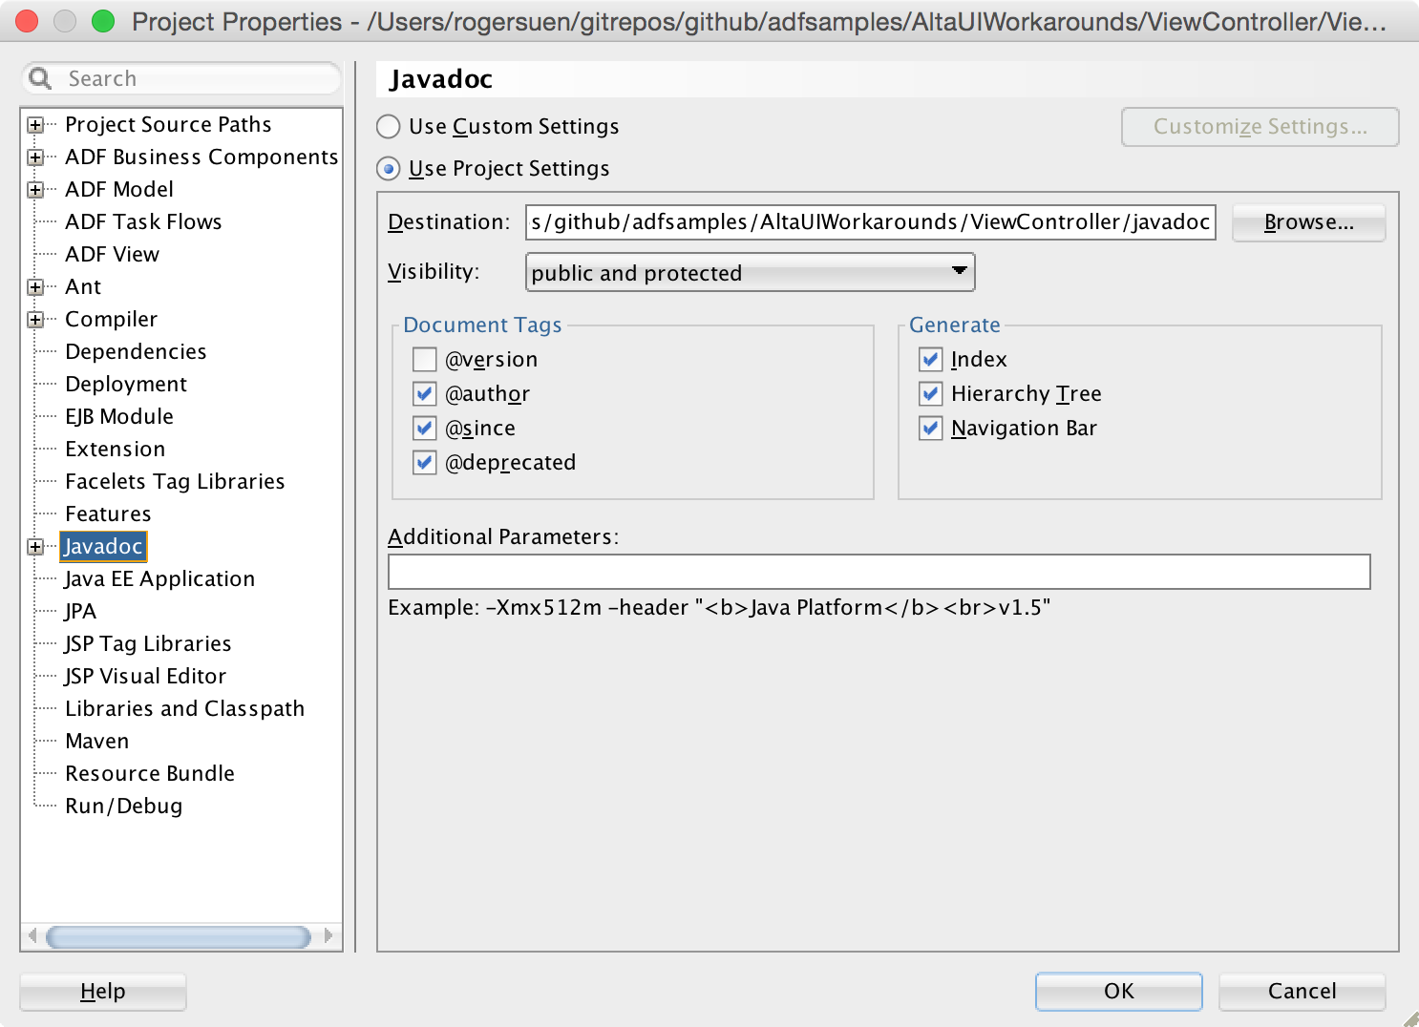1419x1027 pixels.
Task: Select Facelets Tag Libraries
Action: (x=175, y=482)
